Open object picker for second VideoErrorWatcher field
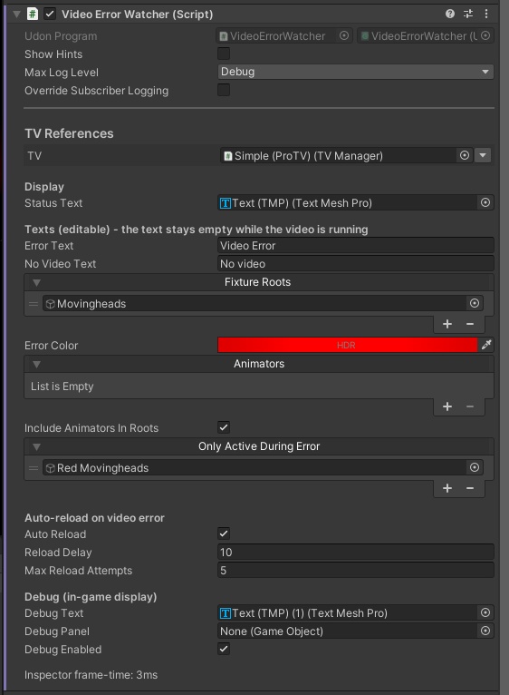Viewport: 509px width, 695px height. point(485,35)
